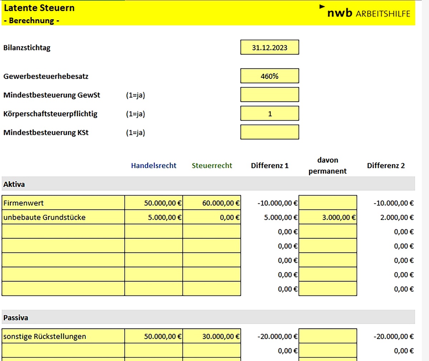429x361 pixels.
Task: Click Firmenwert's empty davon permanent cell
Action: (x=327, y=203)
